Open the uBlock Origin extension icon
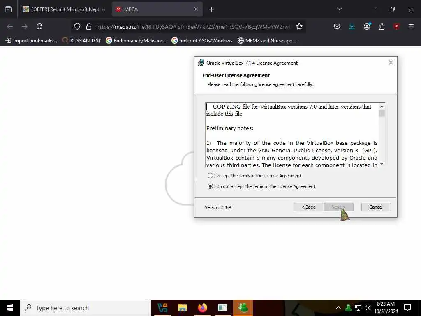The width and height of the screenshot is (421, 316). 396,26
